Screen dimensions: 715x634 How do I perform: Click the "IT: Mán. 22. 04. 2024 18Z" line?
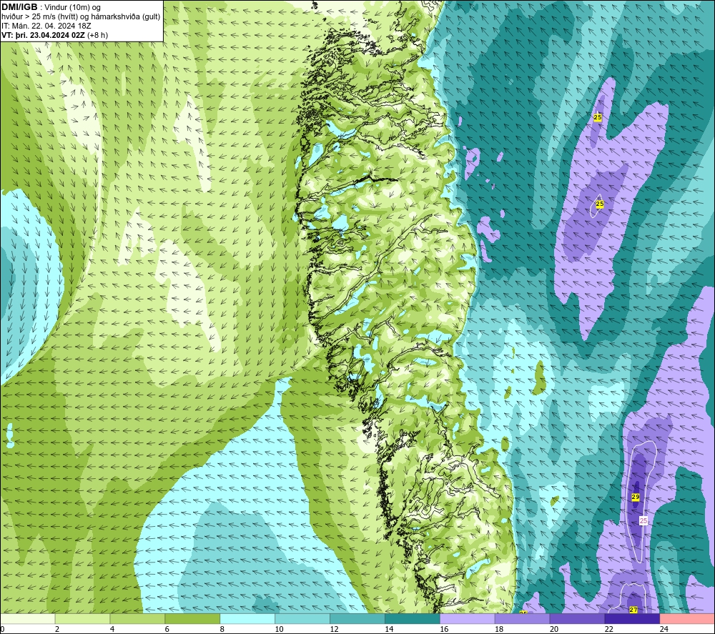pos(46,26)
